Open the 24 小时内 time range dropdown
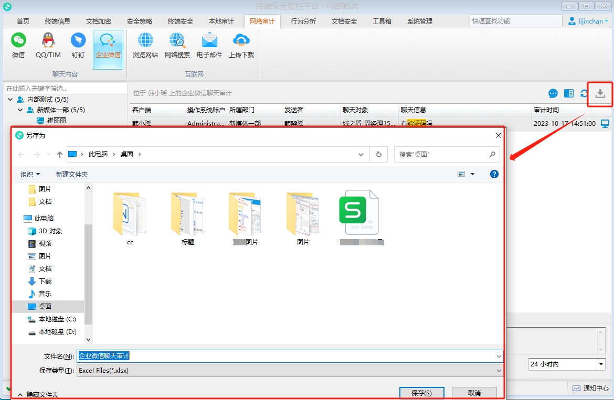Viewport: 614px width, 400px height. pos(601,364)
